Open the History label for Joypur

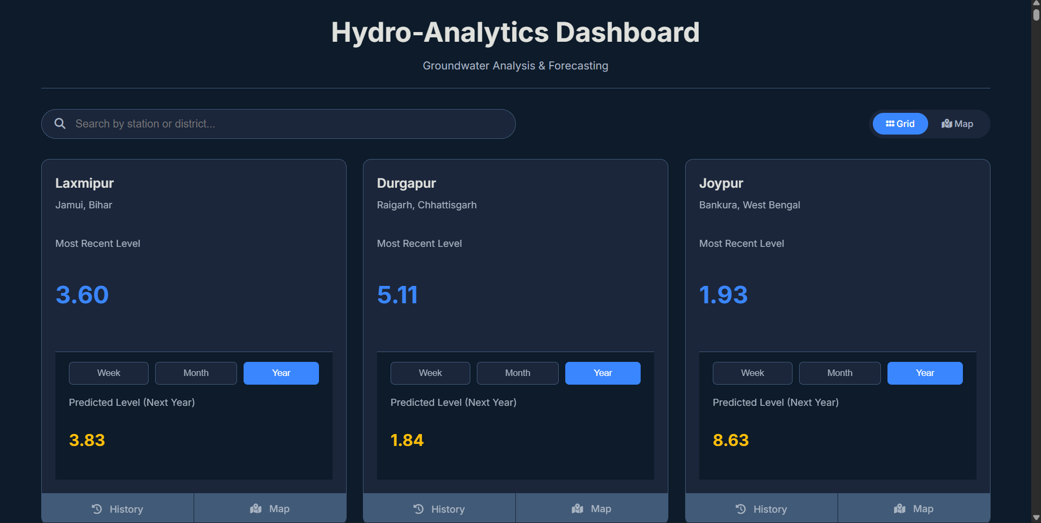click(770, 509)
